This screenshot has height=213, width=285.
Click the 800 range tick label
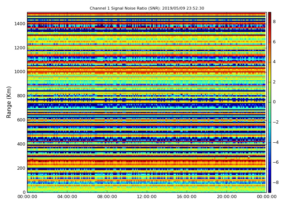pyautogui.click(x=21, y=96)
